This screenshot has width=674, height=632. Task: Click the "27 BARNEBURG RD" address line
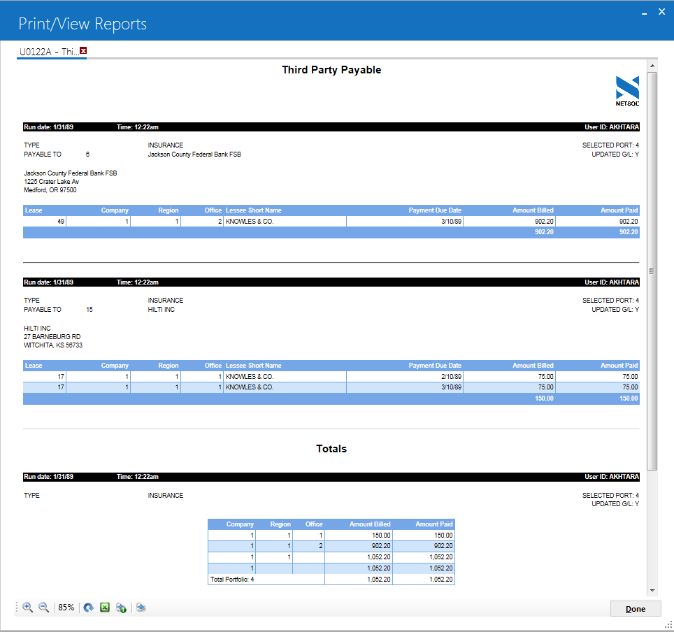[52, 337]
